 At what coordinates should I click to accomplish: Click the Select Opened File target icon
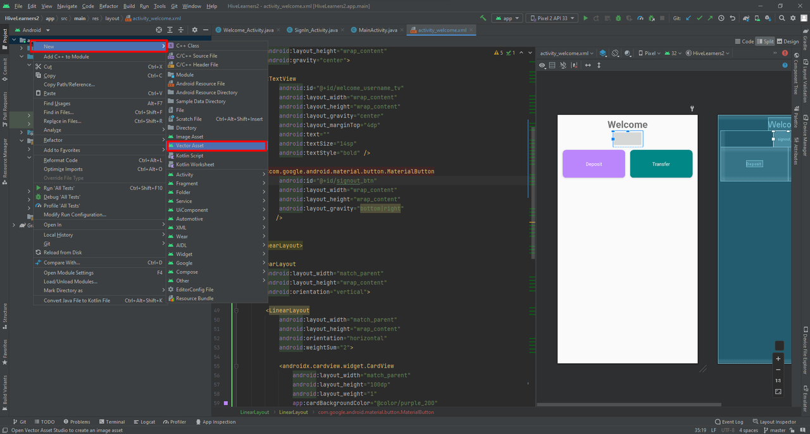159,30
